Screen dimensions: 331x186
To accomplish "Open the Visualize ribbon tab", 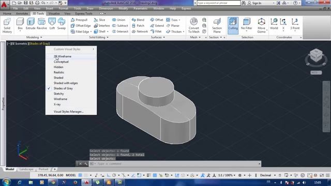I will pyautogui.click(x=54, y=13).
